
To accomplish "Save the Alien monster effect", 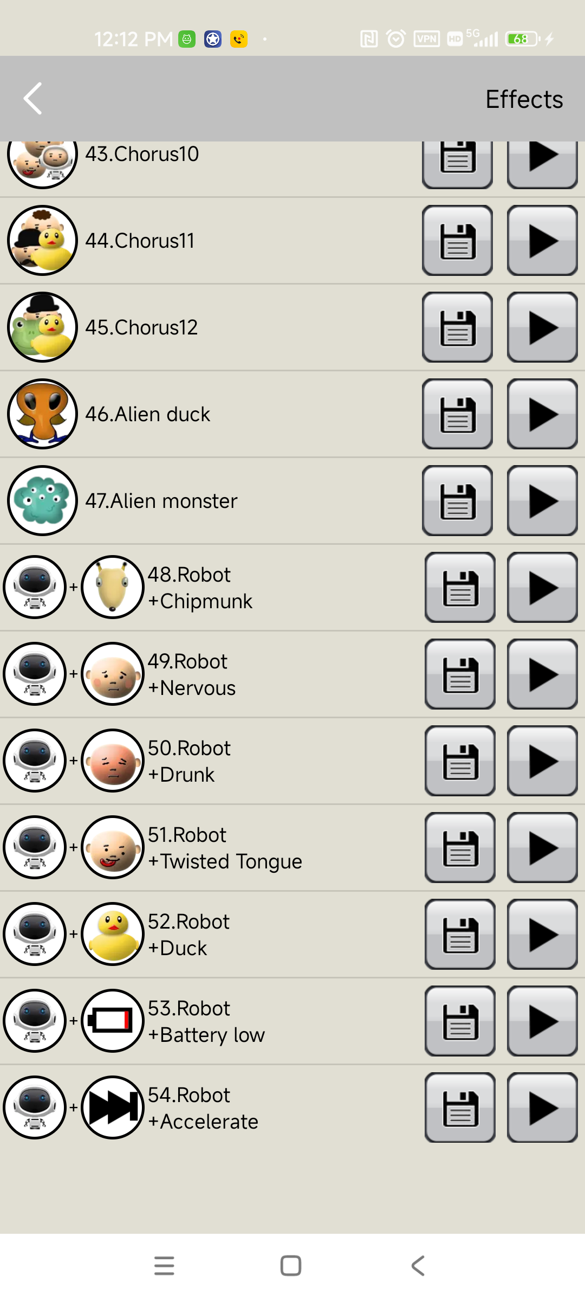I will click(x=458, y=501).
